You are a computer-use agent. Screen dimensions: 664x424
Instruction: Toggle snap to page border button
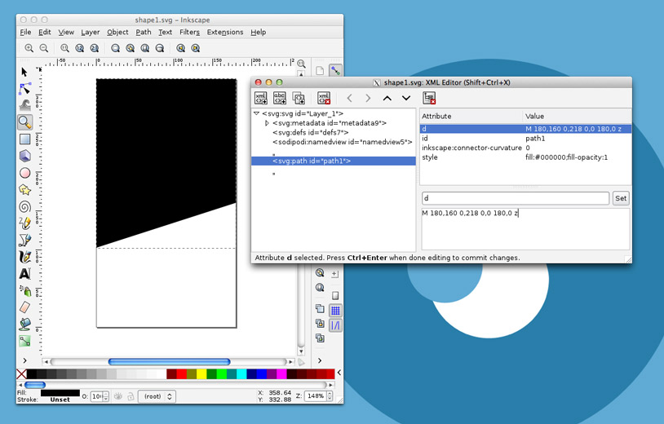coord(335,295)
